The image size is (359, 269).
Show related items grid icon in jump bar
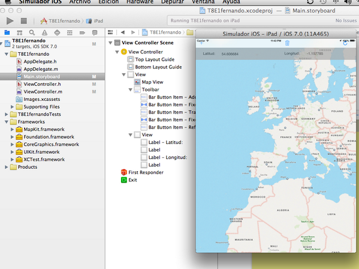tap(110, 32)
